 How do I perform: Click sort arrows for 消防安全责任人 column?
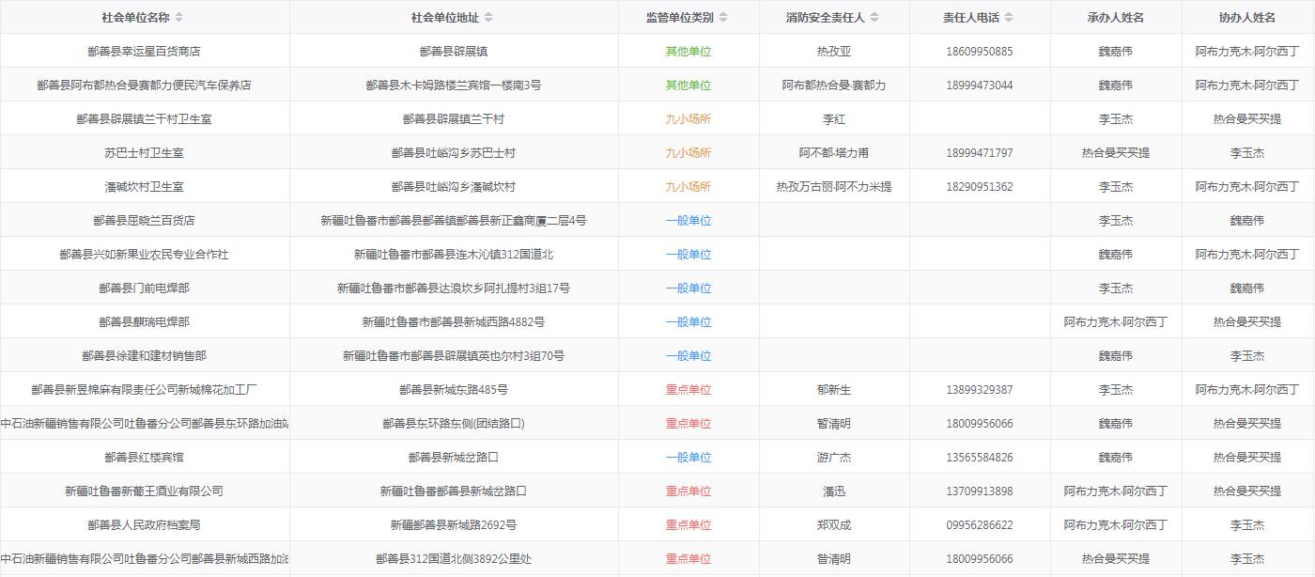coord(874,18)
